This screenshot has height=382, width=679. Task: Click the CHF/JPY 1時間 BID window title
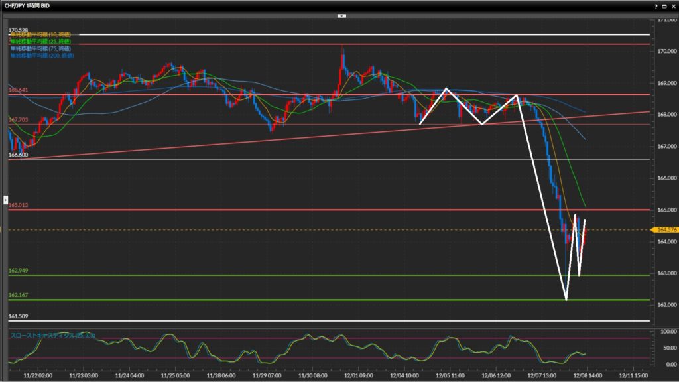click(x=27, y=5)
